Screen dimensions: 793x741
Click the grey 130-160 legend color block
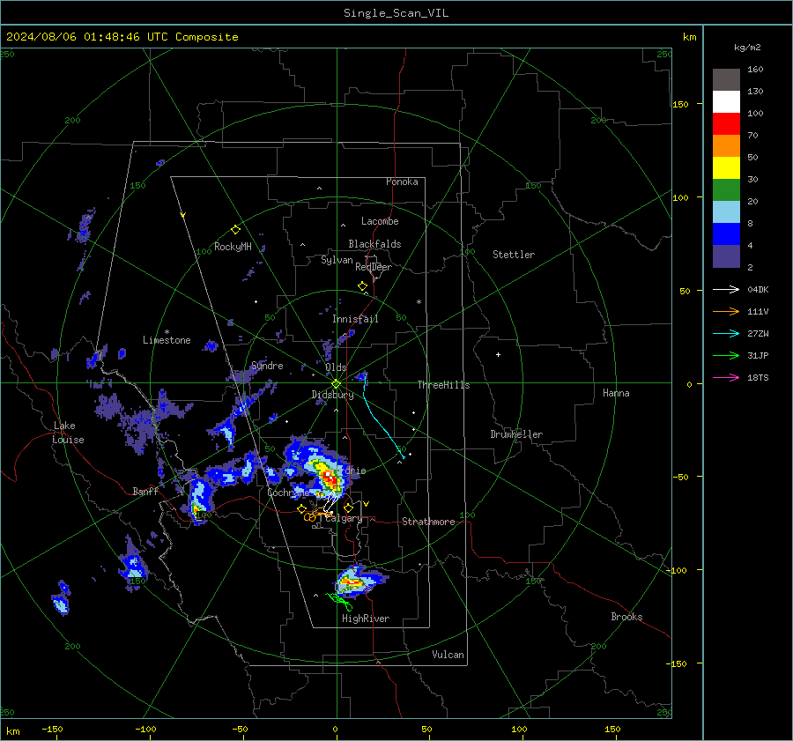pyautogui.click(x=726, y=80)
